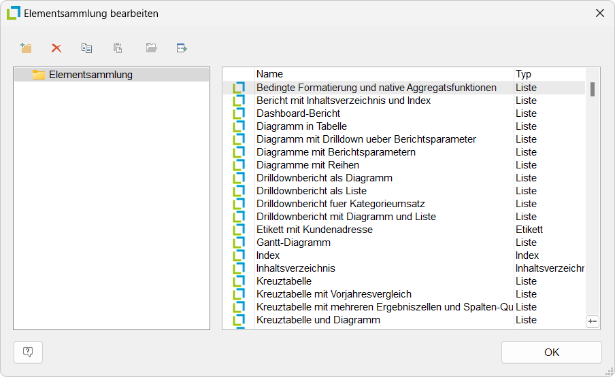Click the icon next to Dashboard-Bericht
Viewport: 615px width, 377px height.
(x=239, y=113)
